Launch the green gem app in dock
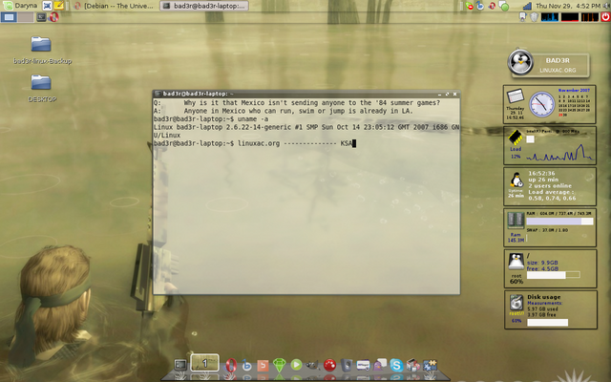 pos(280,365)
